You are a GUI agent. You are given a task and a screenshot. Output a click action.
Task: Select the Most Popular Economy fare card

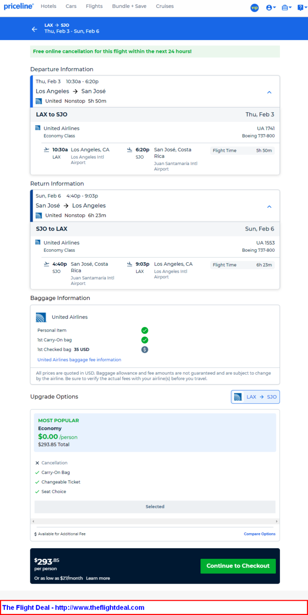click(x=155, y=432)
